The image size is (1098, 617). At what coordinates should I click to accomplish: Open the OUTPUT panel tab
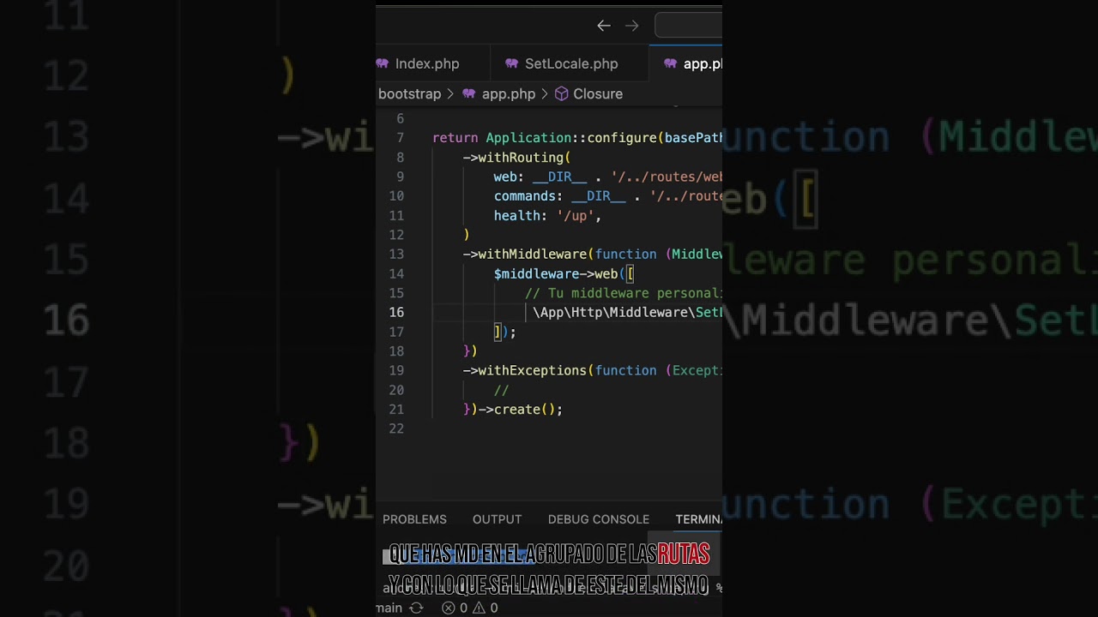[497, 519]
